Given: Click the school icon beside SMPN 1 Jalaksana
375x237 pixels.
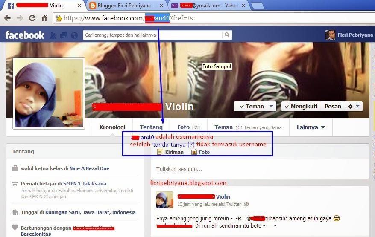Looking at the screenshot, I should tap(15, 184).
